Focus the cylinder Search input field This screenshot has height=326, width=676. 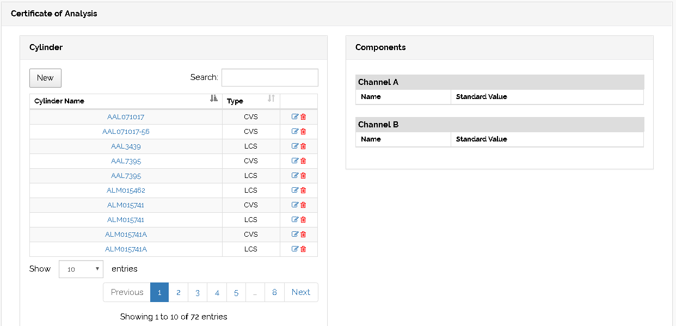pos(269,77)
